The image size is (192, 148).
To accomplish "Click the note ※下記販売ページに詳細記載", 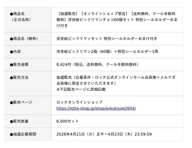I will pos(81,89).
